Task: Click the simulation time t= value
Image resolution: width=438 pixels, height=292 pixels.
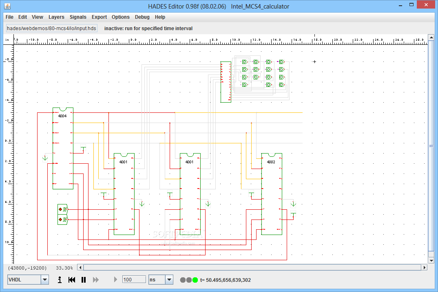Action: point(226,280)
